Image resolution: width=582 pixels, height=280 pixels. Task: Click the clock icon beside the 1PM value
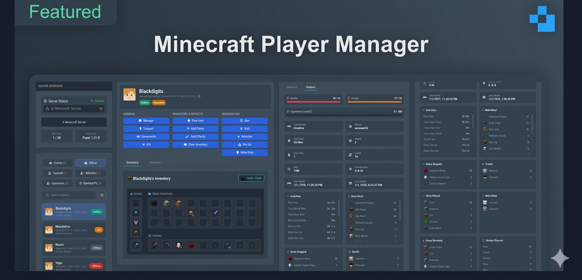(x=289, y=169)
